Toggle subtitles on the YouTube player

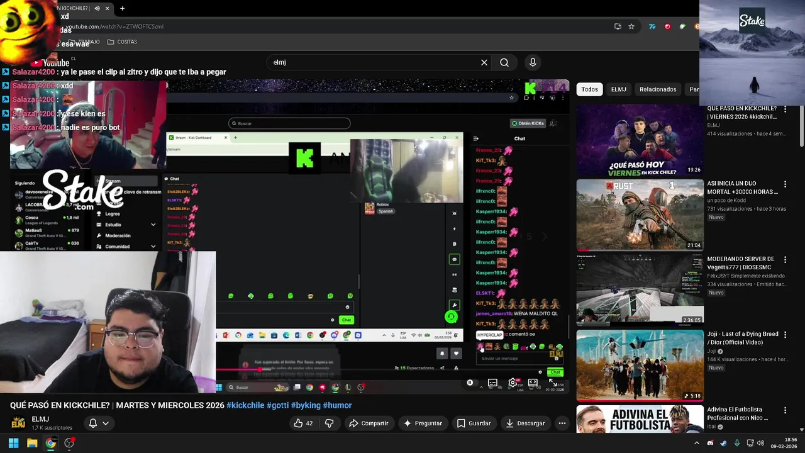click(492, 383)
